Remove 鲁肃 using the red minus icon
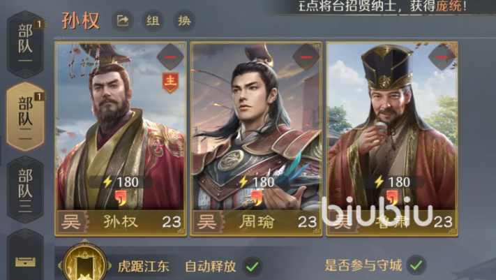This screenshot has height=280, width=496. pyautogui.click(x=442, y=57)
